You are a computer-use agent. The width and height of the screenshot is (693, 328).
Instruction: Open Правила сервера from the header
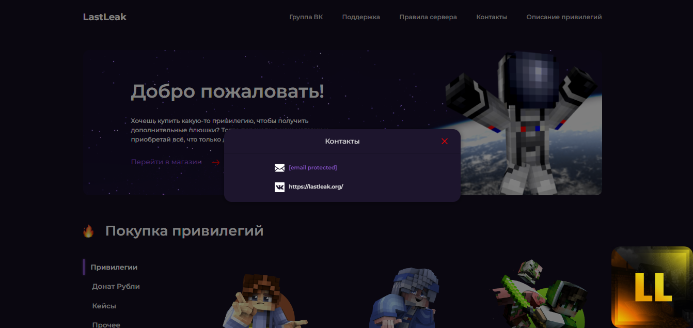pos(428,17)
